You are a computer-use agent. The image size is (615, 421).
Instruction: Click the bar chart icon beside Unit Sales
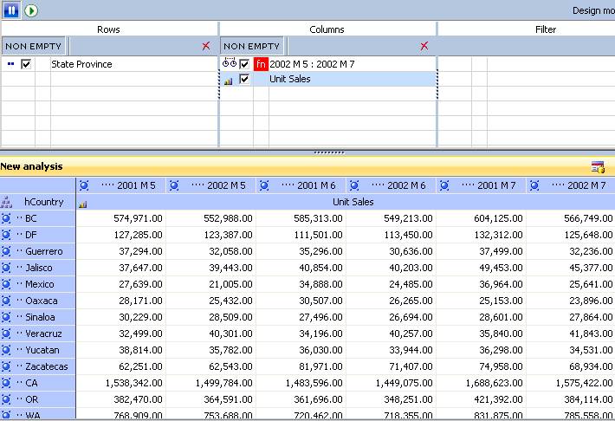tap(229, 80)
